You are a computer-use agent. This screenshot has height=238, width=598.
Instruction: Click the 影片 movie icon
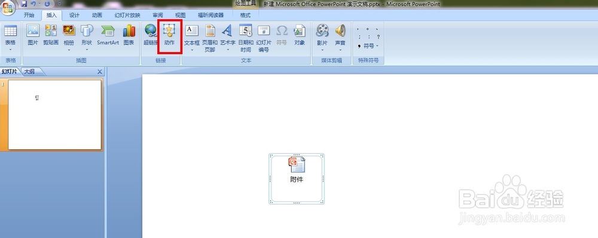322,30
